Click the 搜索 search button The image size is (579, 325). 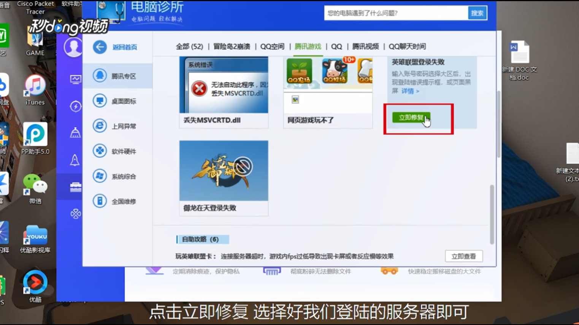477,13
